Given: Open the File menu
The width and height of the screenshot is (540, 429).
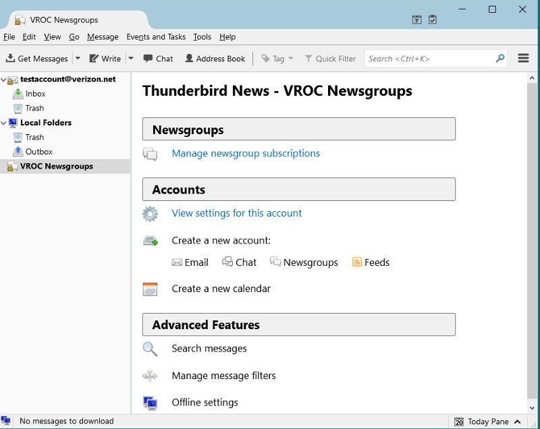Looking at the screenshot, I should point(9,37).
